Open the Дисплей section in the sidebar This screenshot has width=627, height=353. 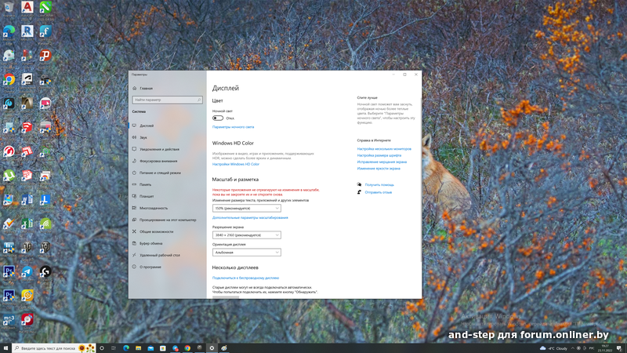point(167,126)
